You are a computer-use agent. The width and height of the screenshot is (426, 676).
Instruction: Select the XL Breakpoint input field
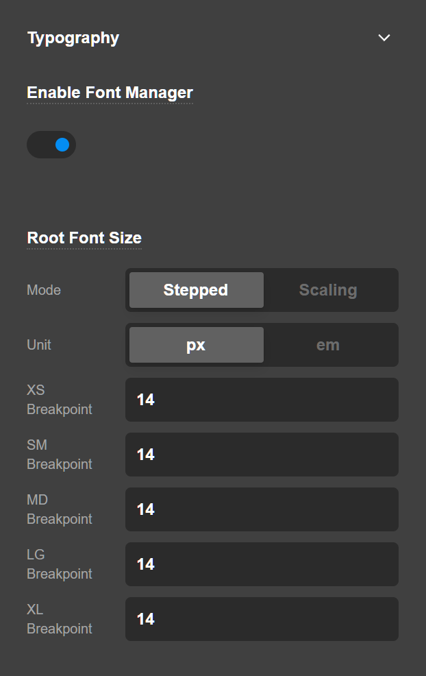pyautogui.click(x=262, y=618)
